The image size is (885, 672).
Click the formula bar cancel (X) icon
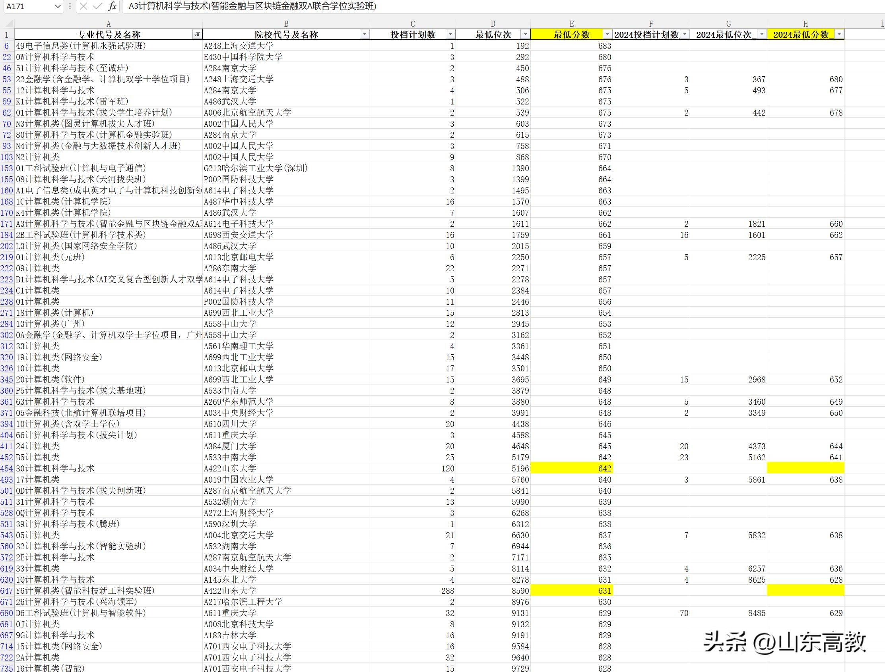[x=83, y=6]
